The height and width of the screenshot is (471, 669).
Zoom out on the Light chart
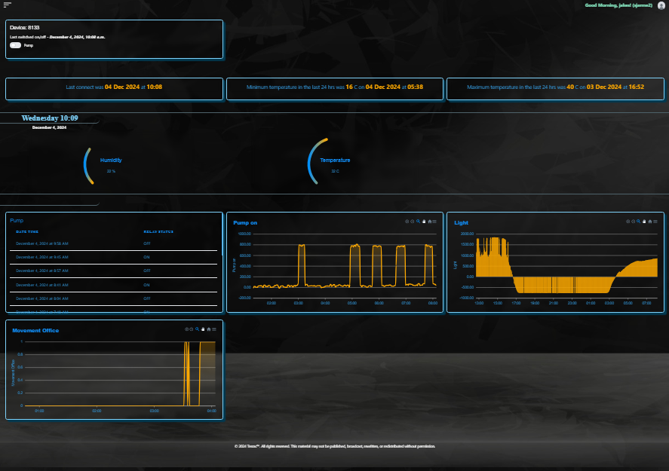pos(633,222)
